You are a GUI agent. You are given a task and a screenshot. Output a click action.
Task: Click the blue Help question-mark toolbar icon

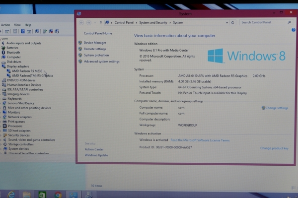pyautogui.click(x=23, y=31)
